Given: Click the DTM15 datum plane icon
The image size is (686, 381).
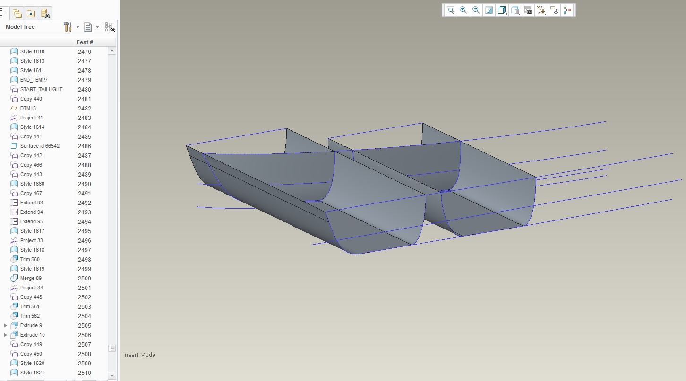Looking at the screenshot, I should pos(14,108).
